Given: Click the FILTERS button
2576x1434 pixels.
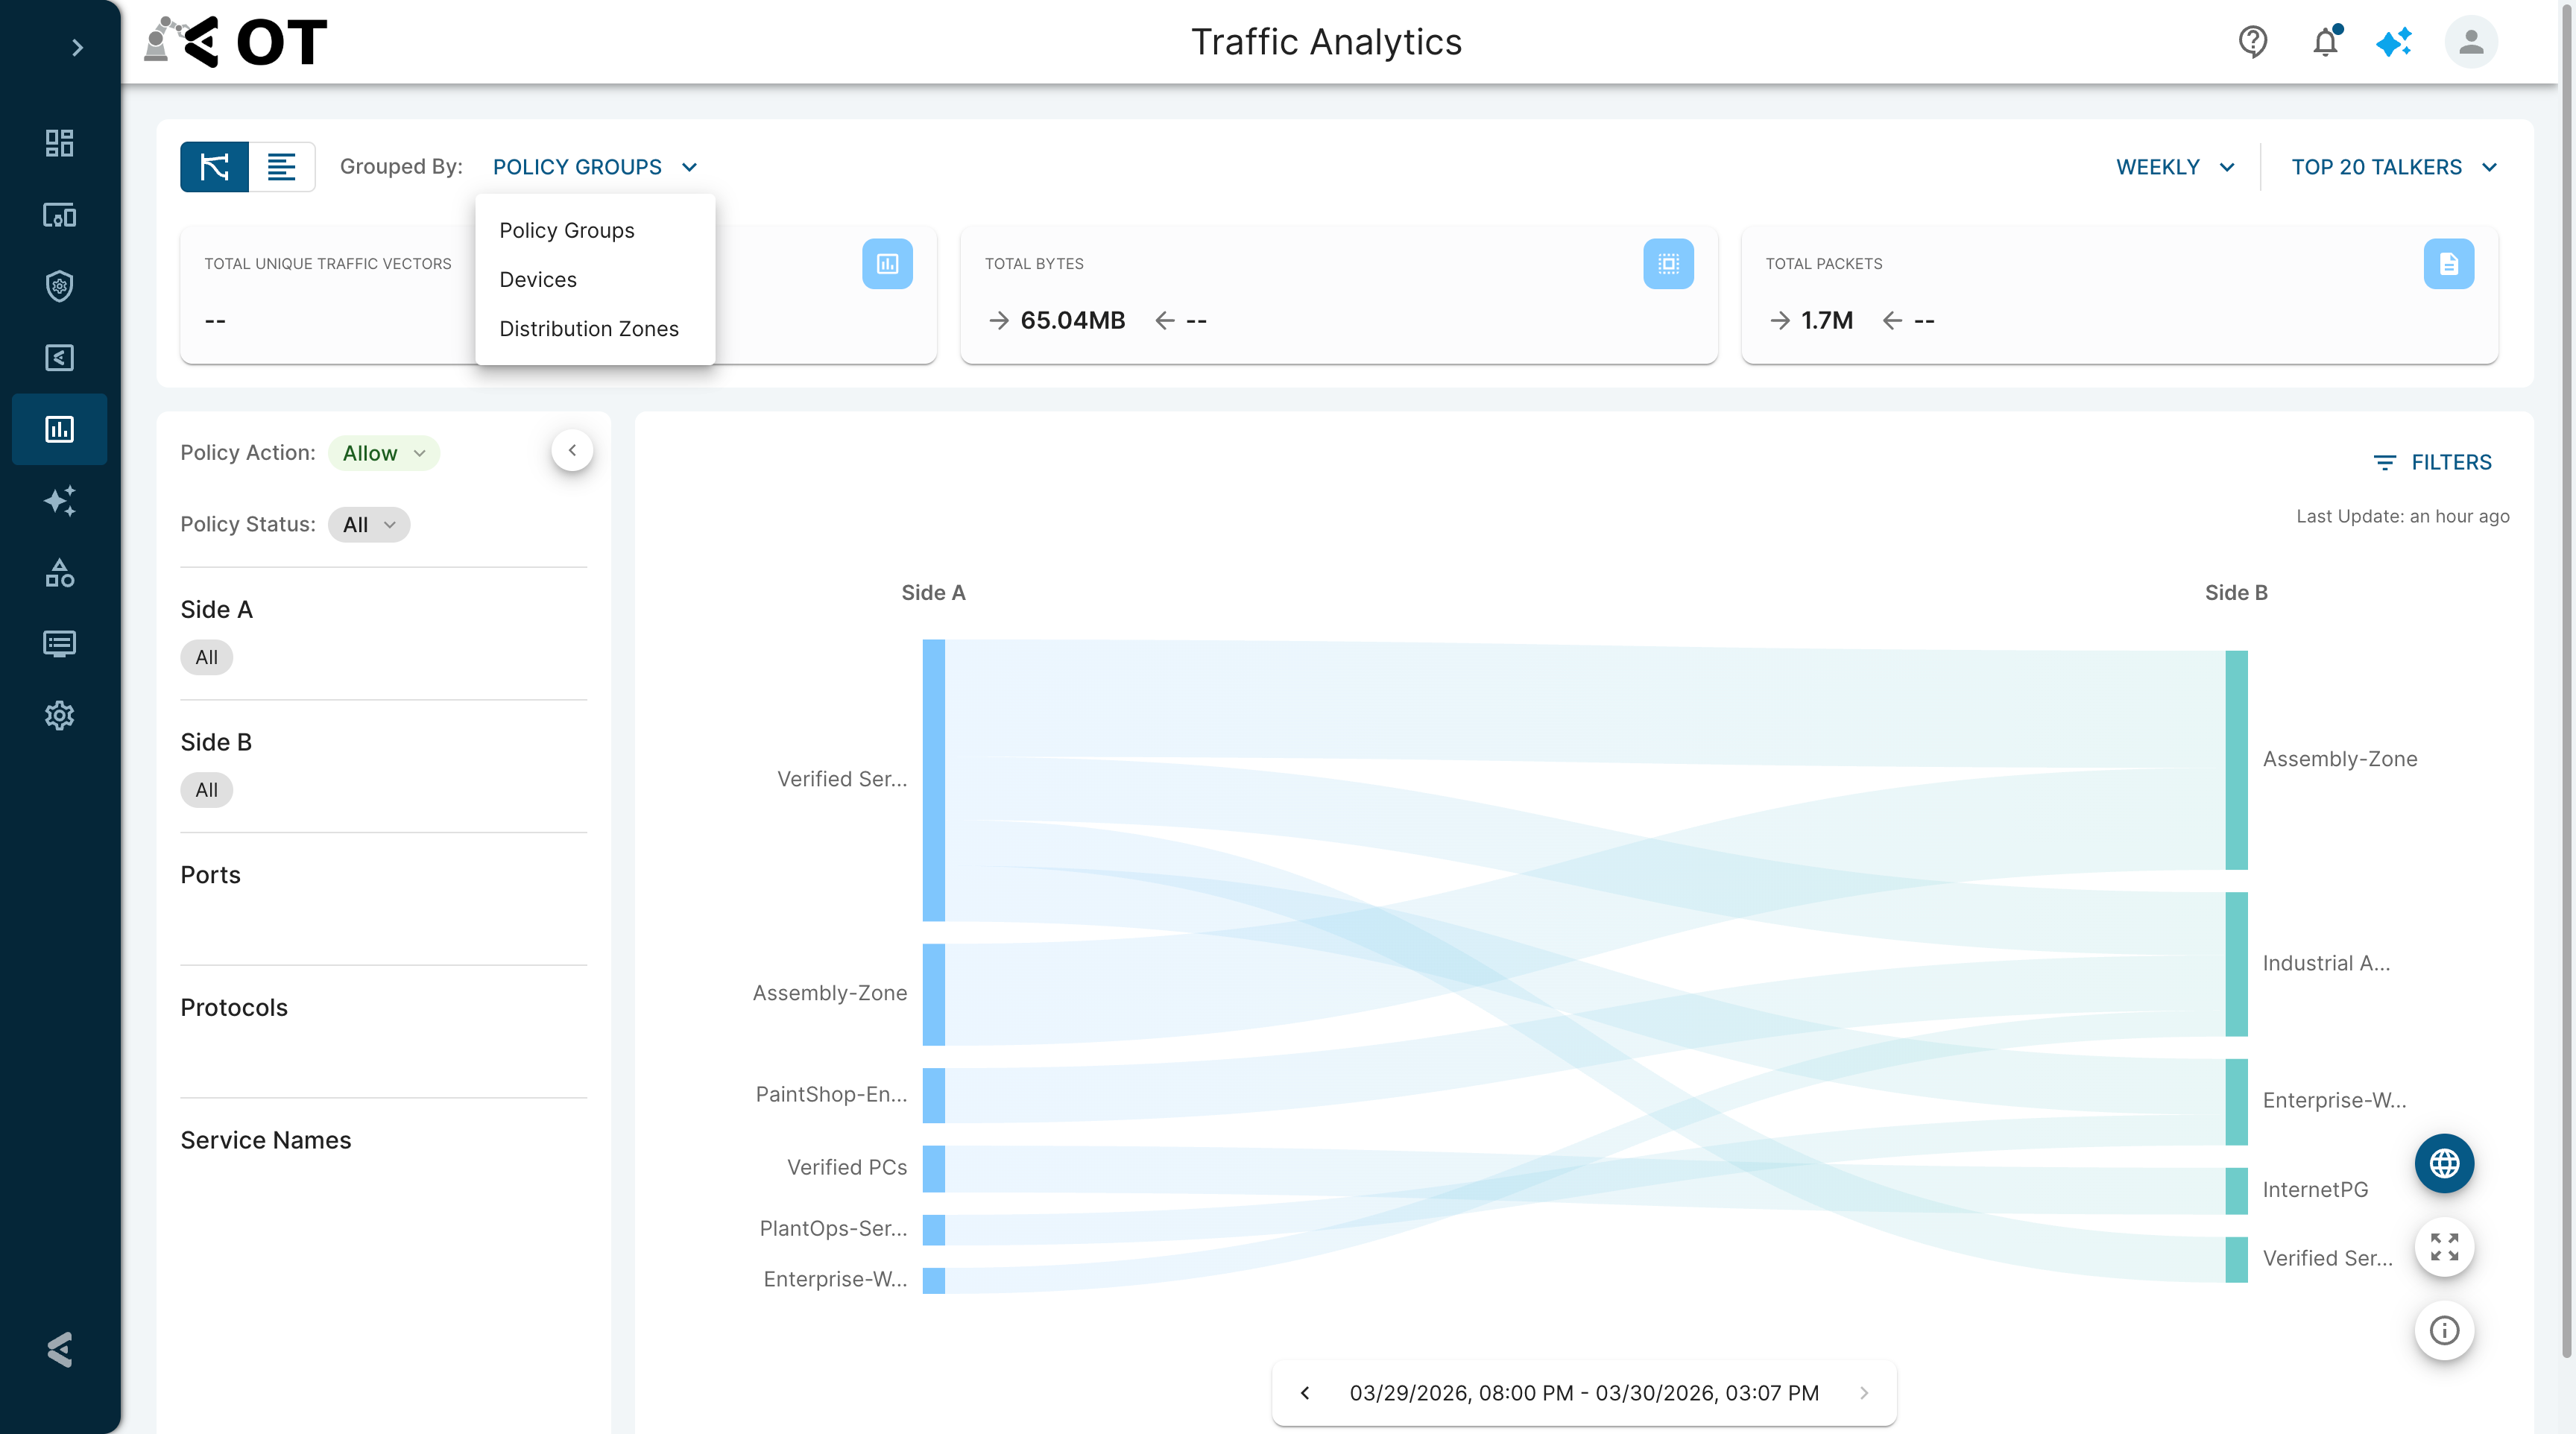Looking at the screenshot, I should (x=2432, y=462).
